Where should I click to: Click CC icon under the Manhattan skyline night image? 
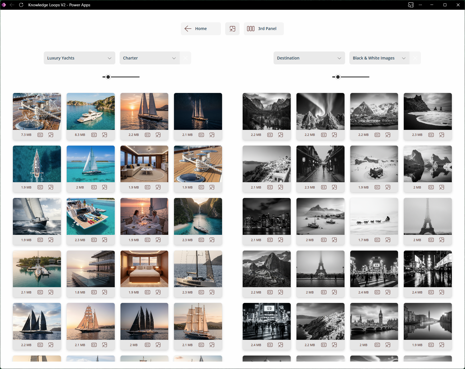(x=270, y=240)
